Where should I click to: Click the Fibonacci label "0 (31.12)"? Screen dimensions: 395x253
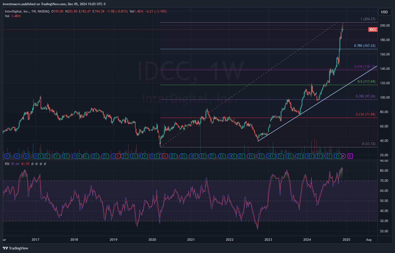click(369, 144)
